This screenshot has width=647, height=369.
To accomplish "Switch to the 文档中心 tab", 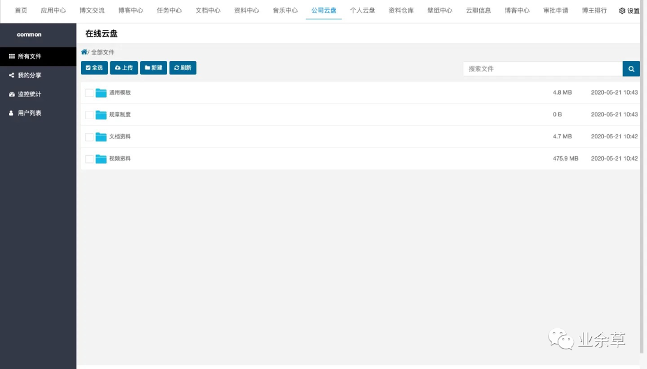I will coord(208,10).
